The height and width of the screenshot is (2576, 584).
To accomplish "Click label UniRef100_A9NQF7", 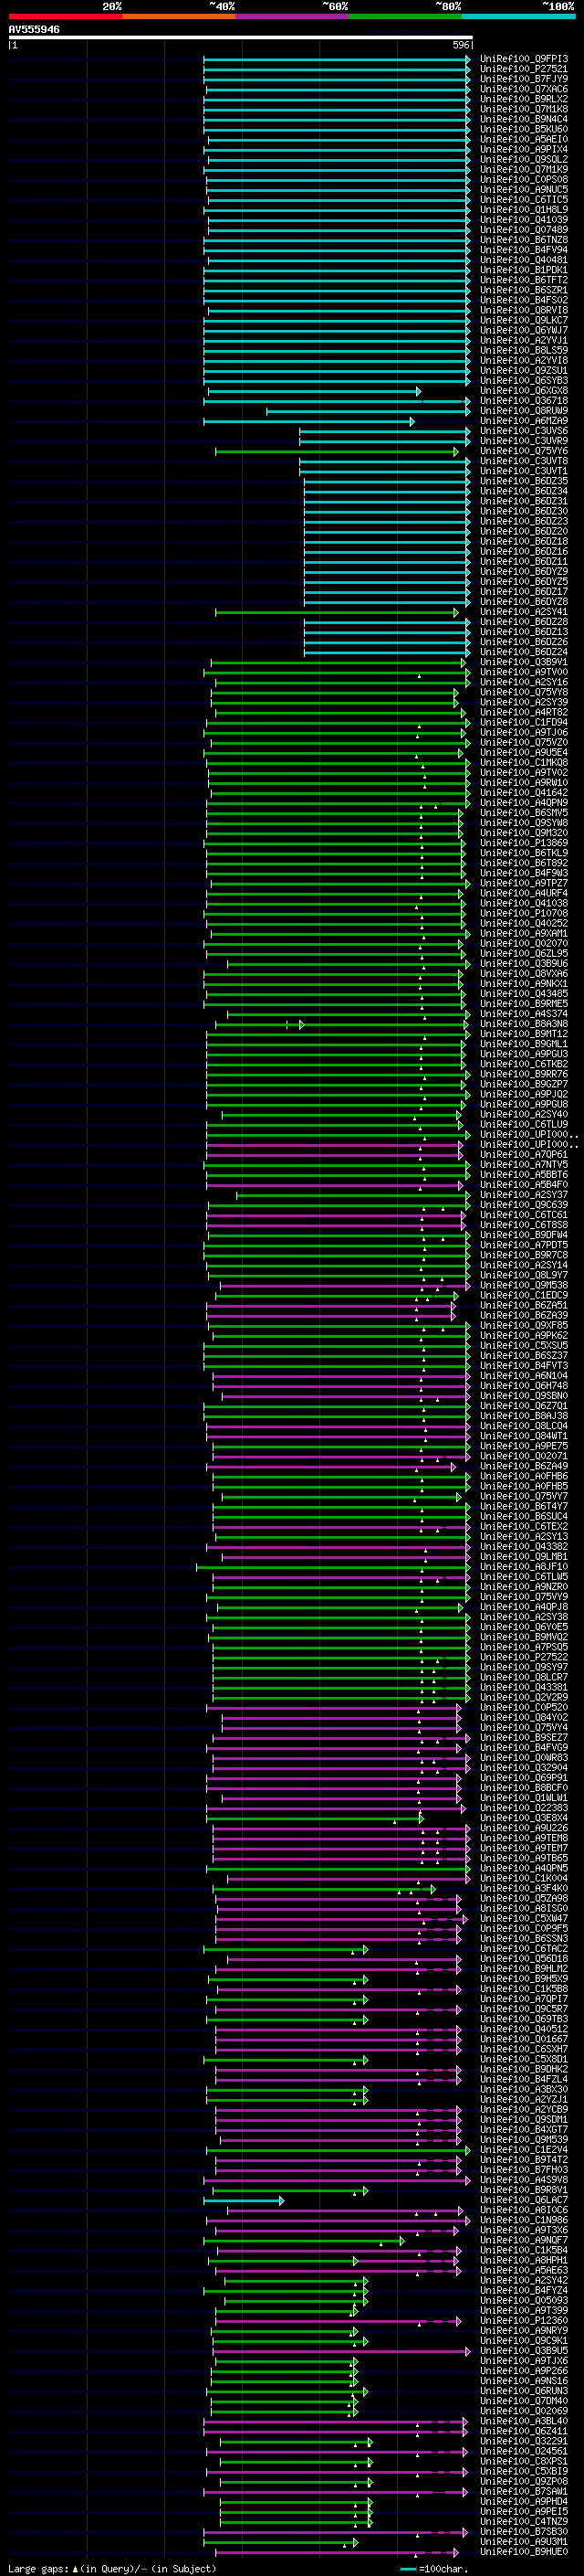I will point(524,2240).
